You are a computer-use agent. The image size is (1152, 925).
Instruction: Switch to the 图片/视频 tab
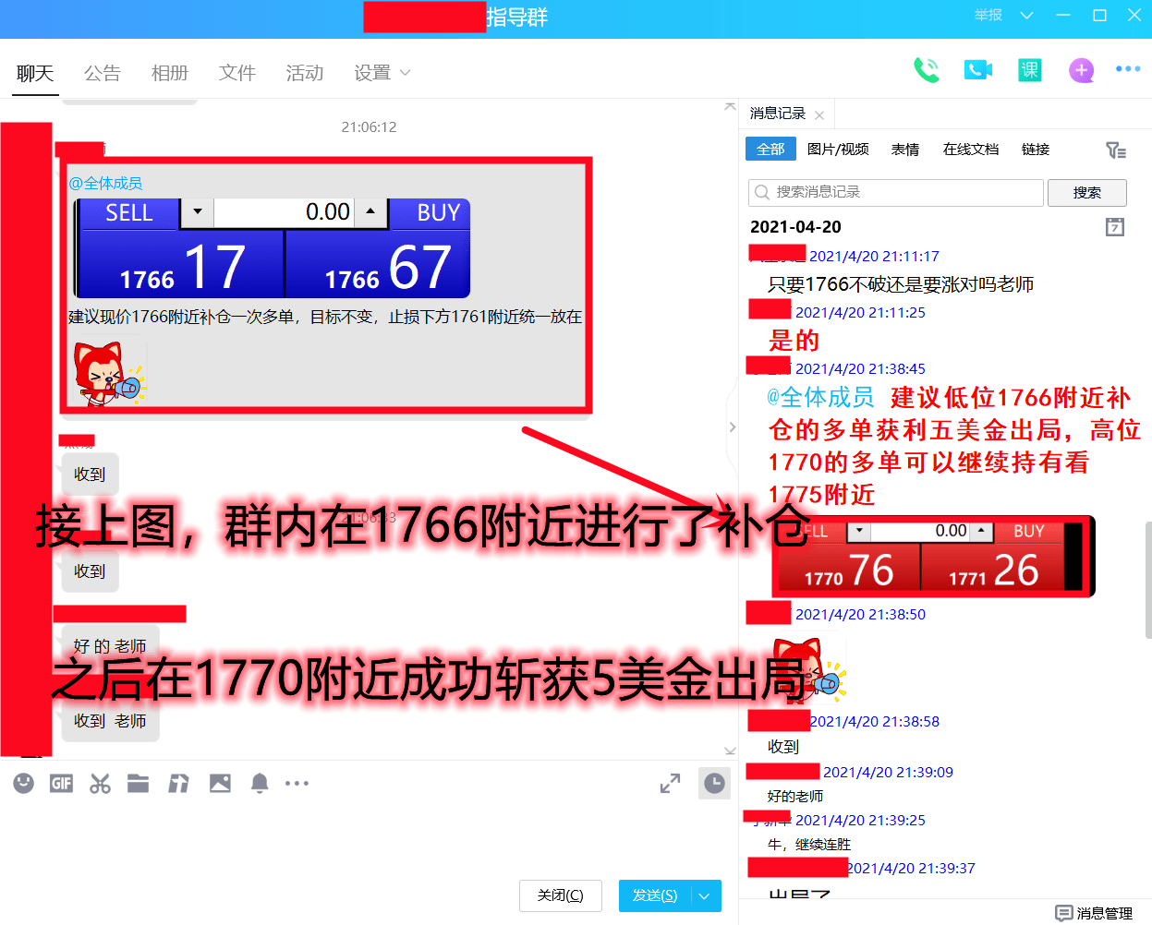click(x=838, y=149)
